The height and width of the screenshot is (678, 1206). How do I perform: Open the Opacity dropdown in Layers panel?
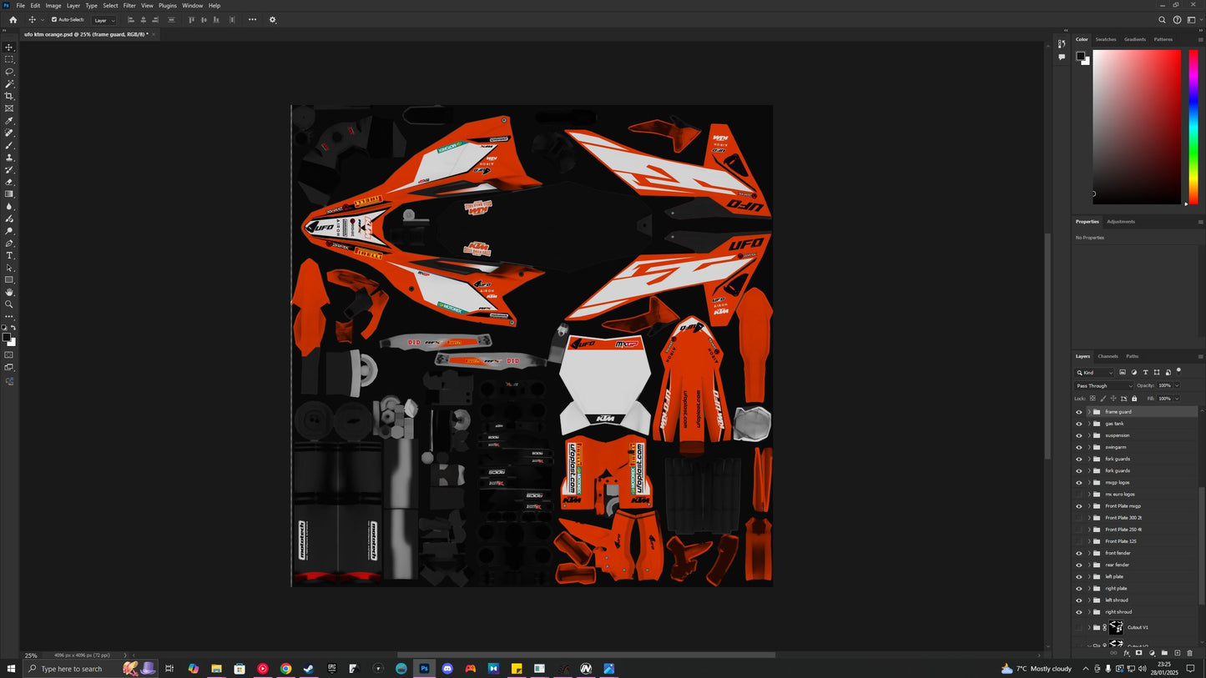[1176, 385]
